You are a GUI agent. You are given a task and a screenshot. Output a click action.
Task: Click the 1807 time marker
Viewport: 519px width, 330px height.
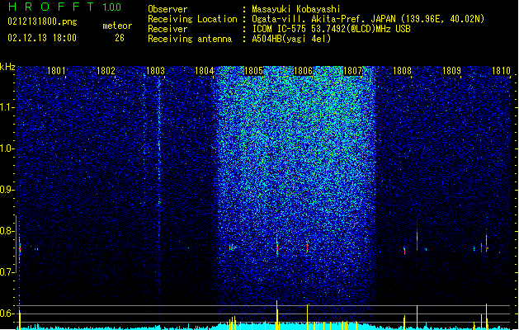click(x=352, y=71)
